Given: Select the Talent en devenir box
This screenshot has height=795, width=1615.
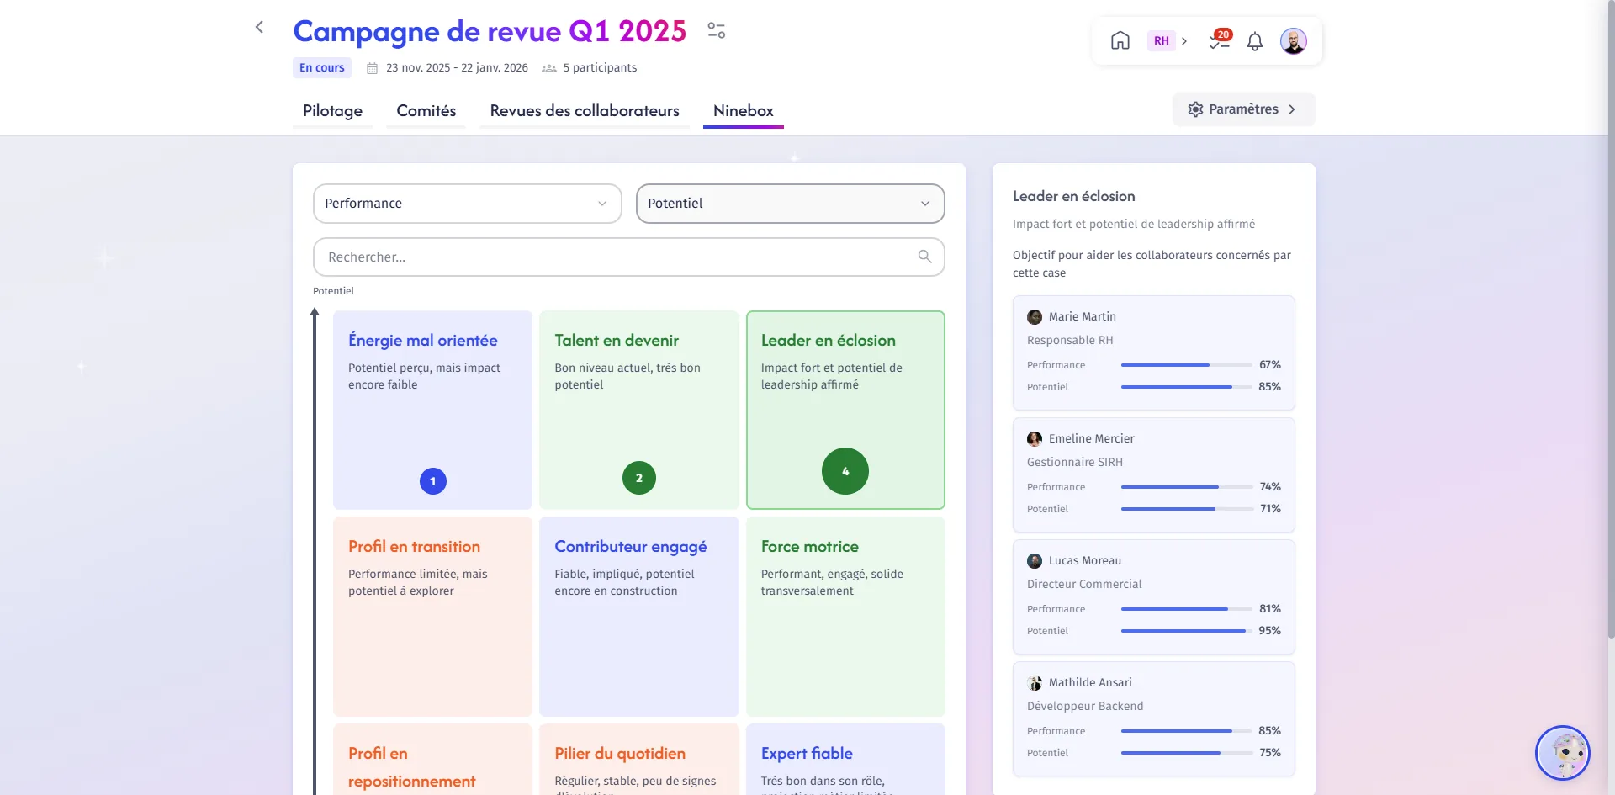Looking at the screenshot, I should pyautogui.click(x=639, y=410).
